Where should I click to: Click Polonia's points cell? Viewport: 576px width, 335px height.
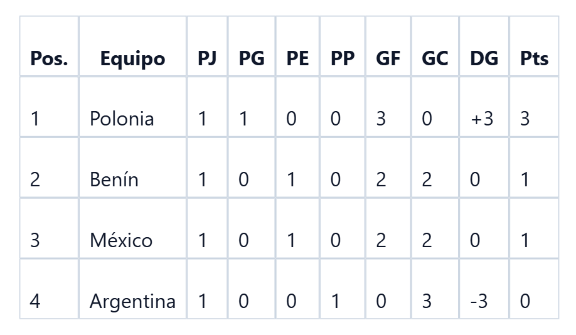point(534,107)
